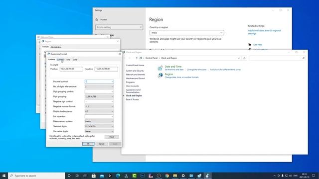Confirm Customize Format with OK
319x179 pixels.
coord(88,144)
